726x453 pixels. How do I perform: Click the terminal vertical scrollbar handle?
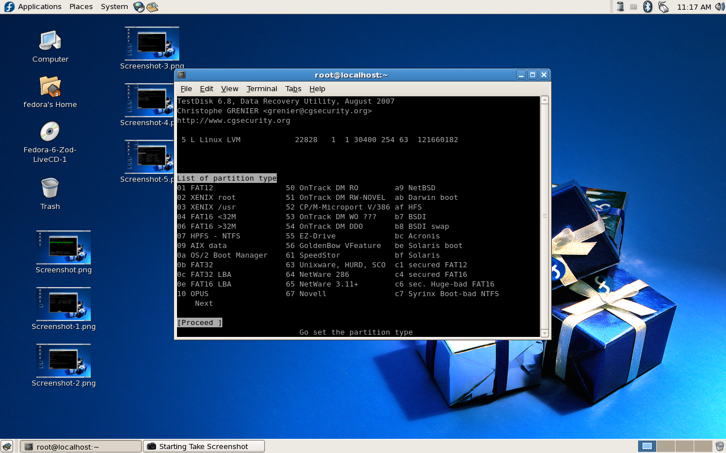click(x=544, y=216)
